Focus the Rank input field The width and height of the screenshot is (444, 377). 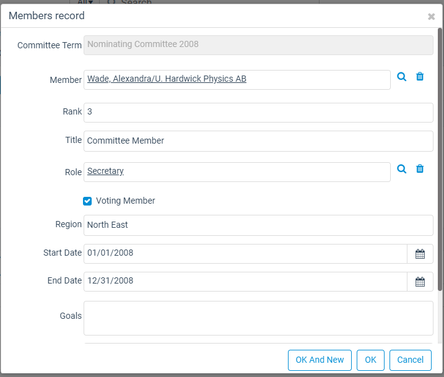[x=258, y=113]
